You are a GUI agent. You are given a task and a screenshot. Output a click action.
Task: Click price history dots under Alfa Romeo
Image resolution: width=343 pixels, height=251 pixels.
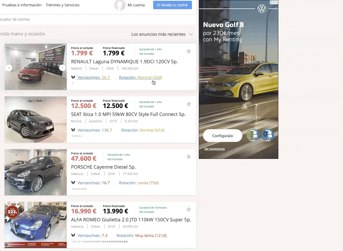coord(100,241)
